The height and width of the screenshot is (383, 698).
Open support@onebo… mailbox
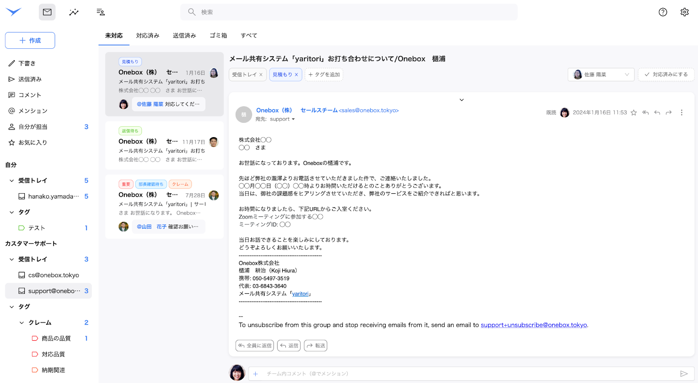(48, 291)
